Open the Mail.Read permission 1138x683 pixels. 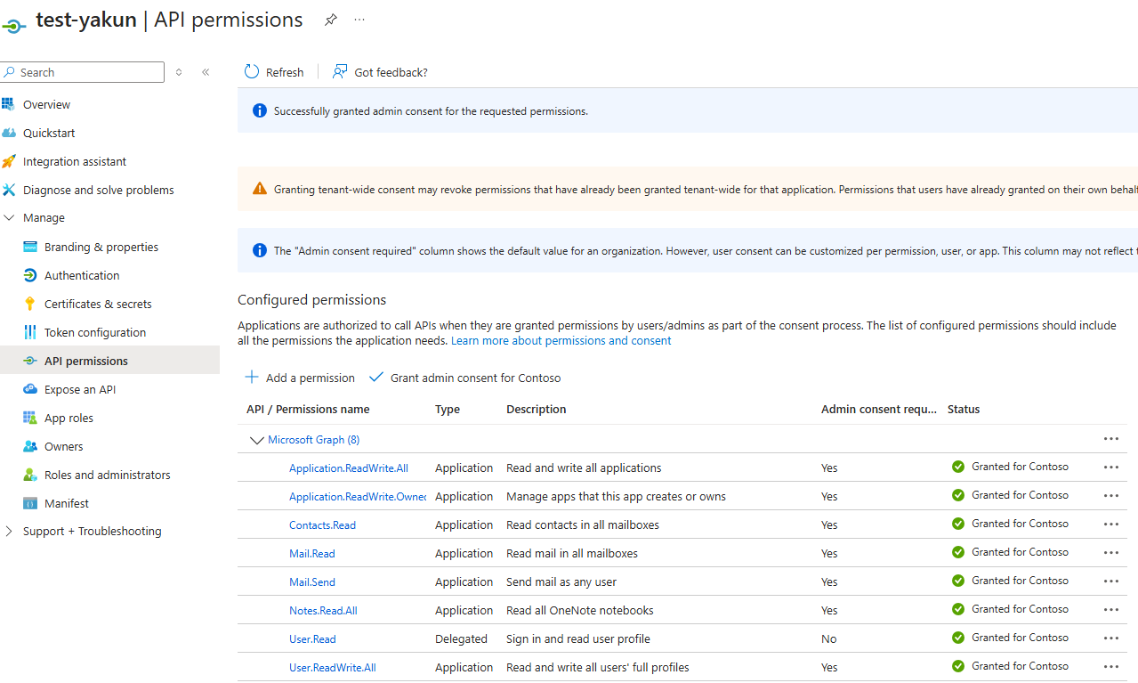click(312, 554)
